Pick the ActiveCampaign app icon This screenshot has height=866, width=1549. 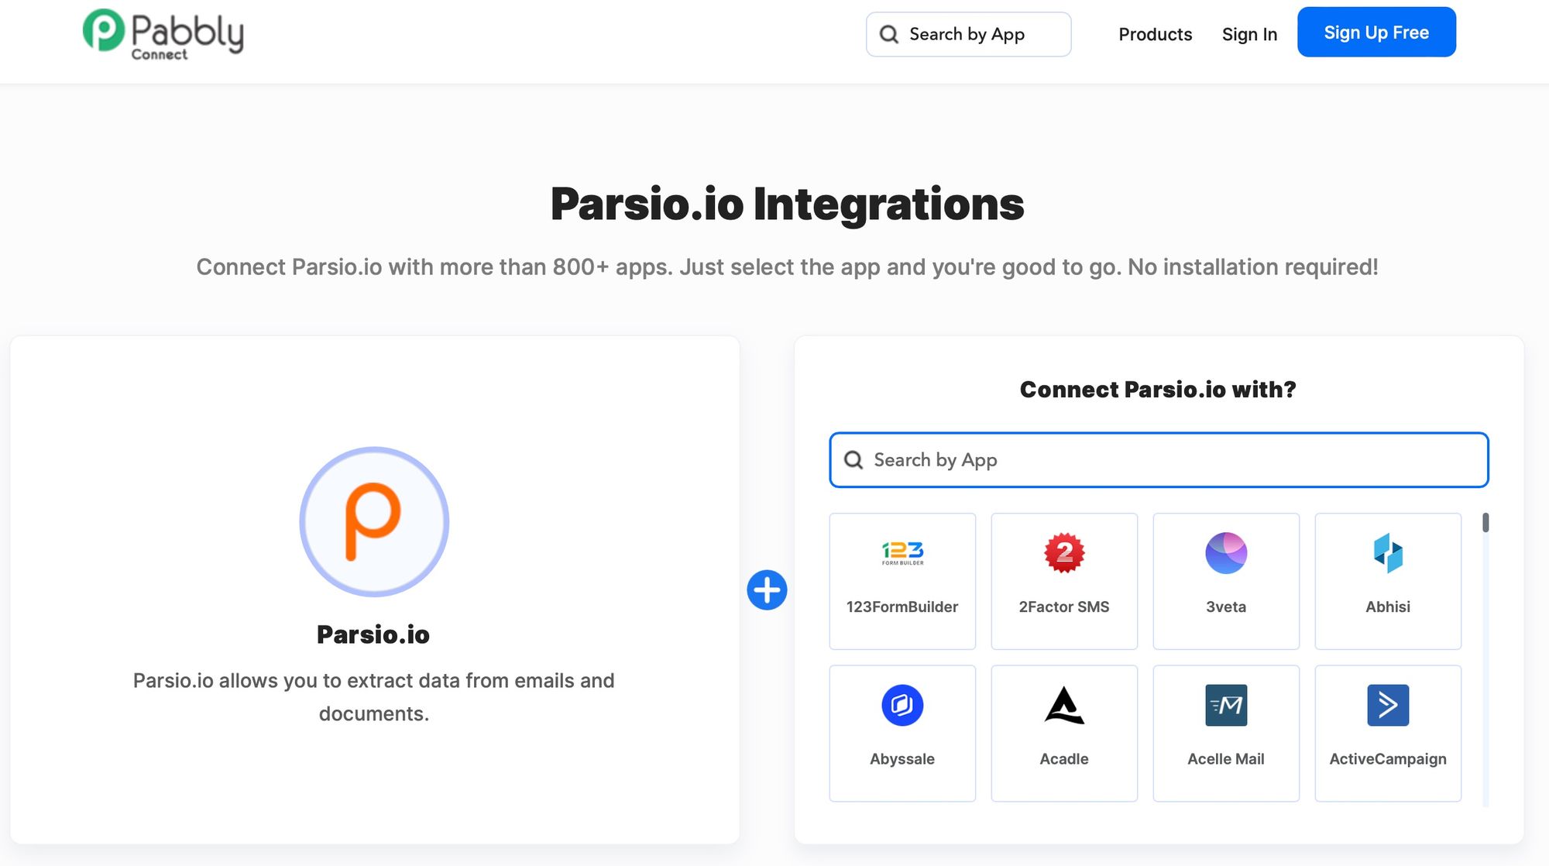pyautogui.click(x=1388, y=705)
